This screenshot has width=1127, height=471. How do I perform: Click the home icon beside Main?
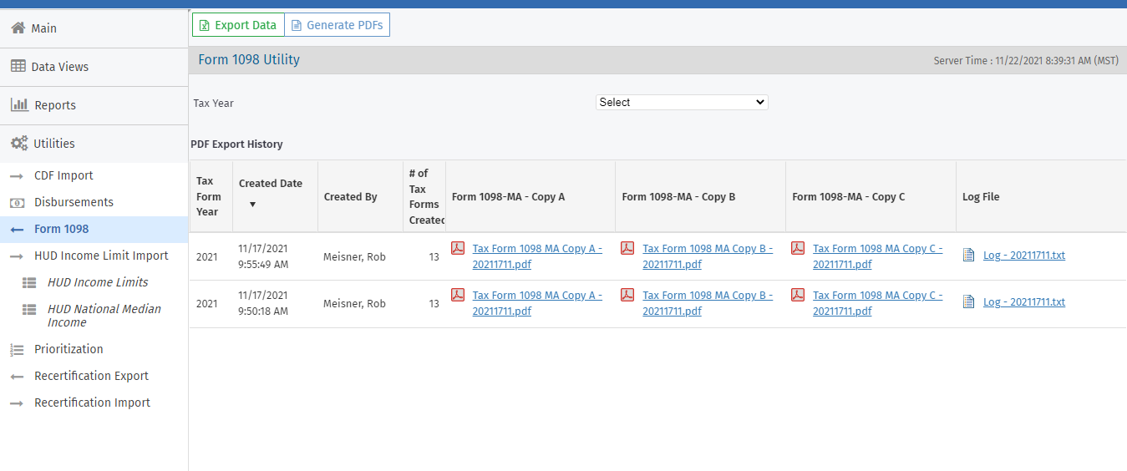click(18, 28)
